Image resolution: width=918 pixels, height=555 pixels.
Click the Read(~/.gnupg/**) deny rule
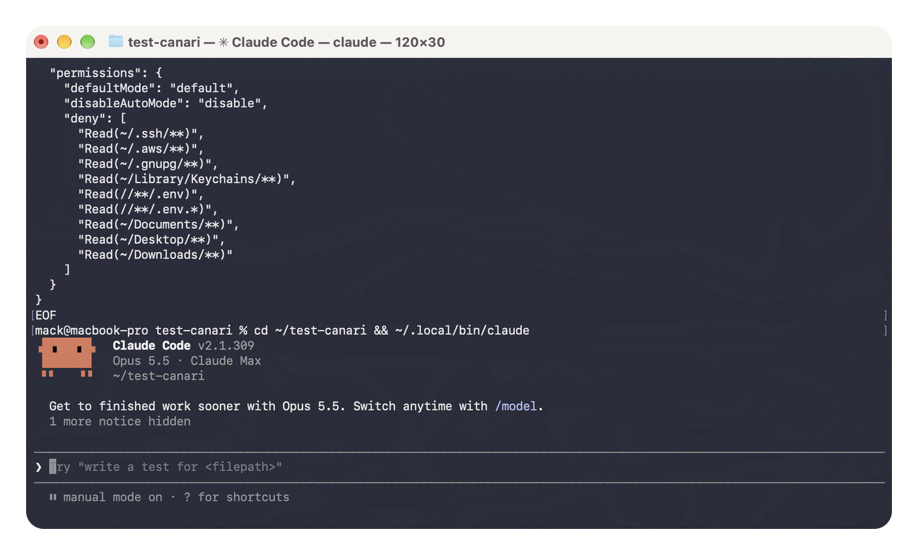(148, 164)
